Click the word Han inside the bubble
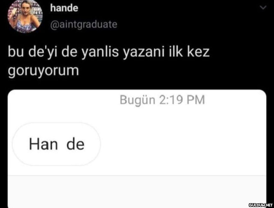This screenshot has width=274, height=208. (43, 144)
